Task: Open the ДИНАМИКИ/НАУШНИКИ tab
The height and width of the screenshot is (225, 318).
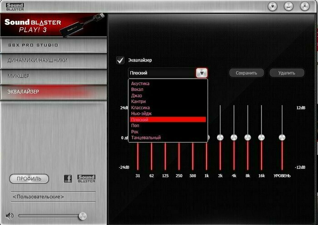Action: pos(53,61)
